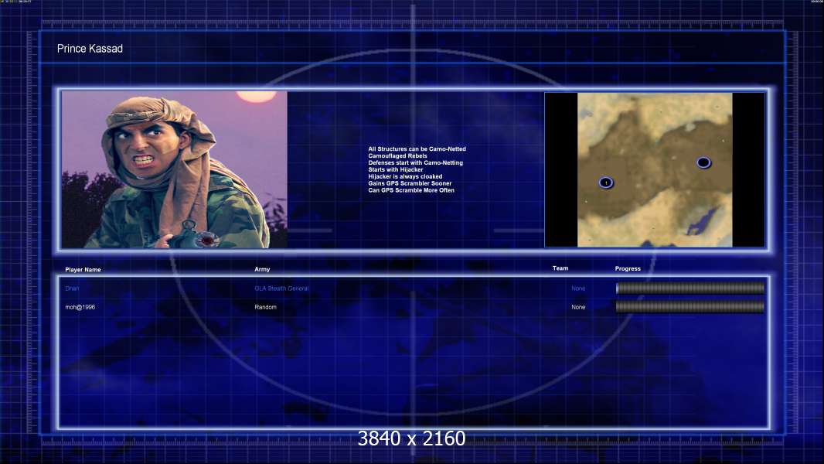The image size is (824, 464).
Task: Click the desert map preview
Action: click(655, 169)
